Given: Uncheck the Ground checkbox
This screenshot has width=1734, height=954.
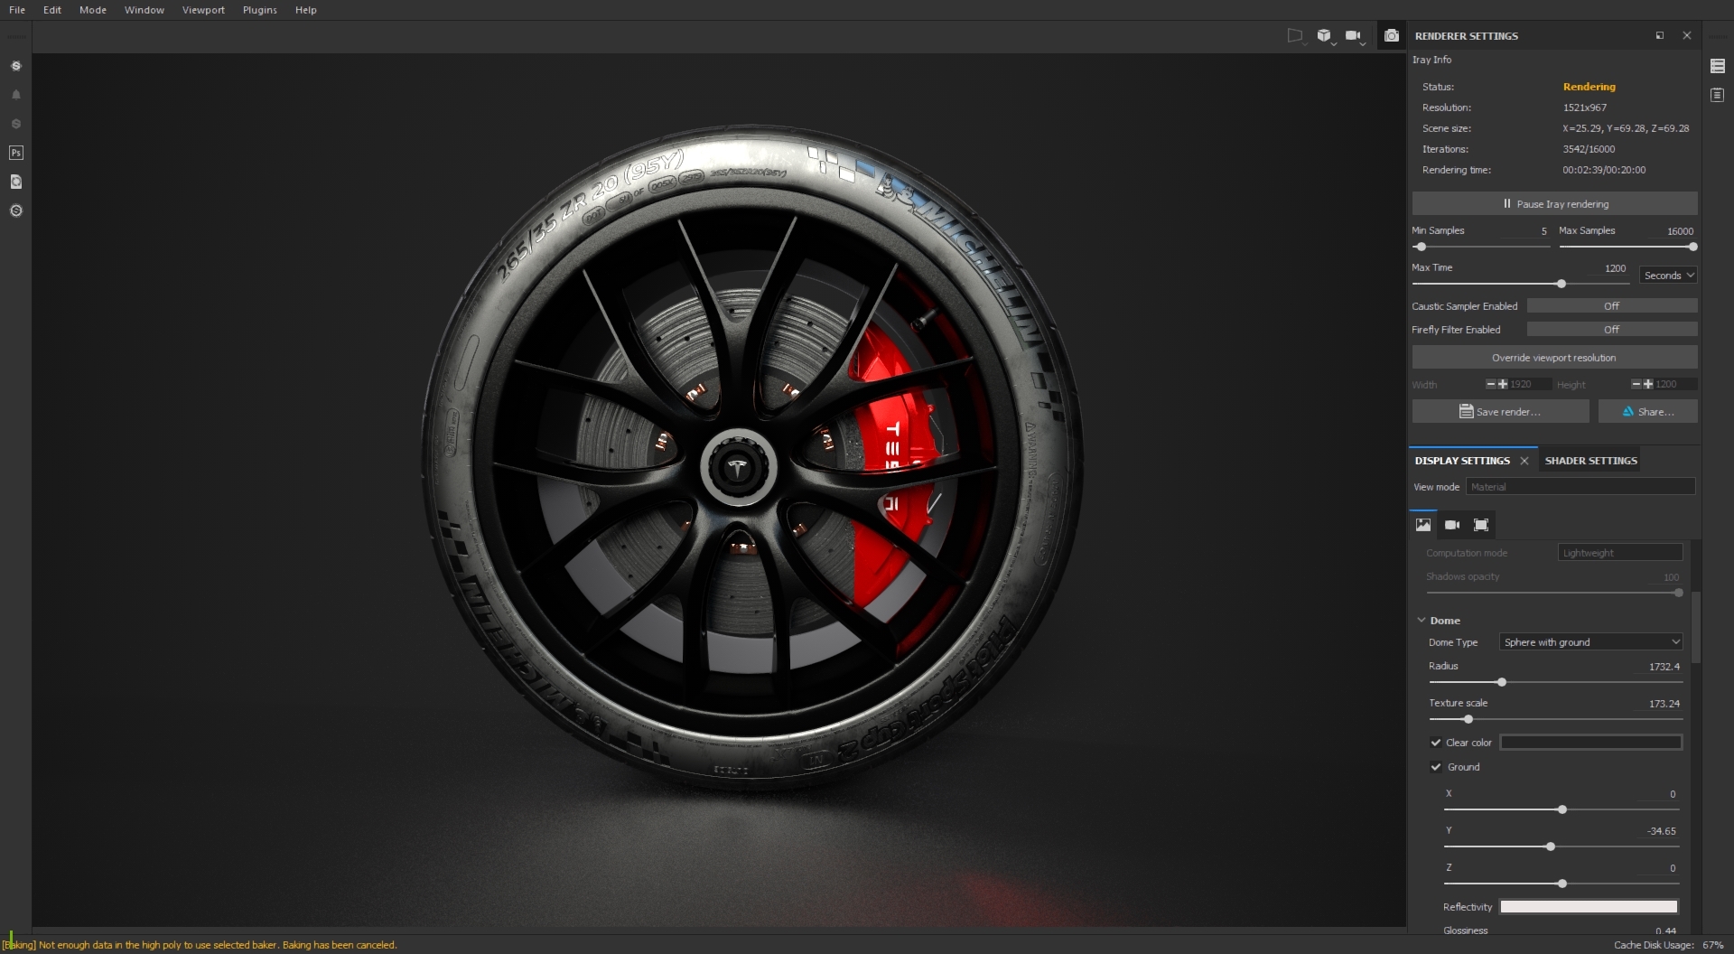Looking at the screenshot, I should coord(1436,767).
